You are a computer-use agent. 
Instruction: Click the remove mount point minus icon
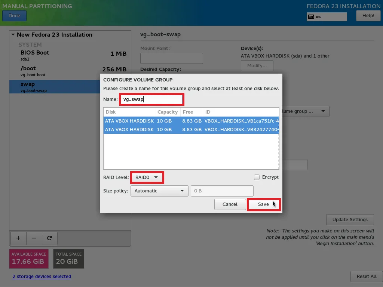(34, 238)
